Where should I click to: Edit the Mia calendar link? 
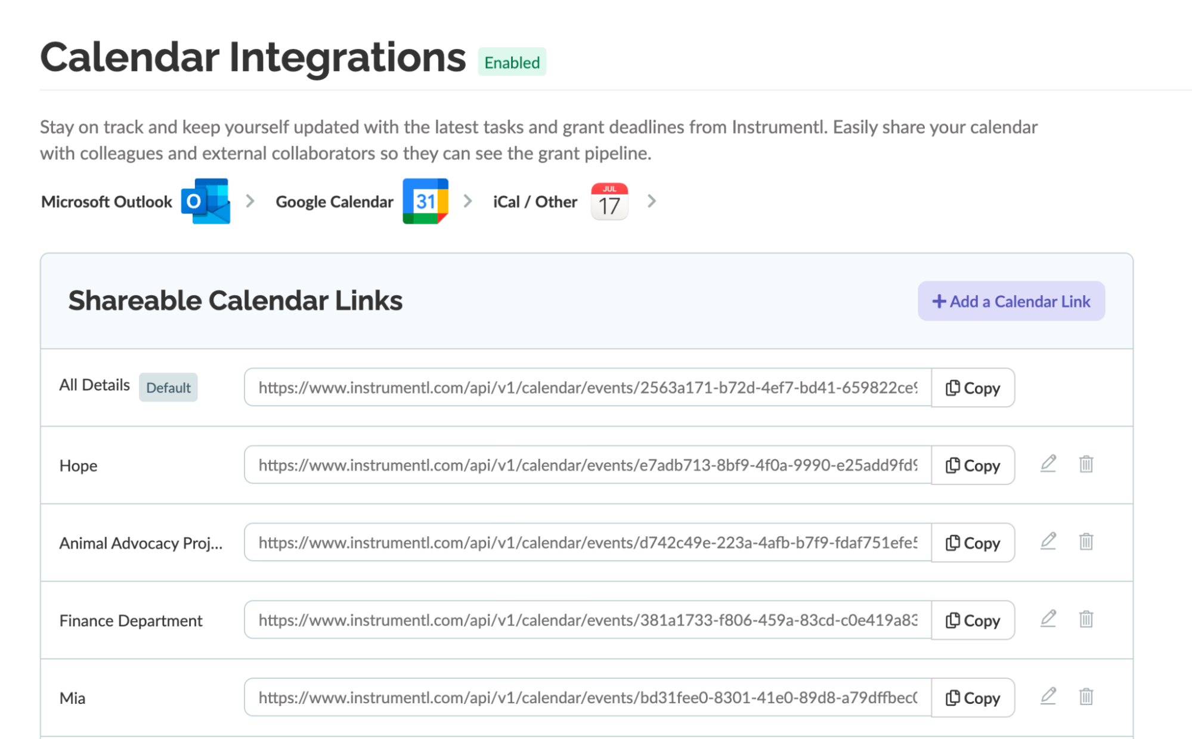pyautogui.click(x=1048, y=697)
